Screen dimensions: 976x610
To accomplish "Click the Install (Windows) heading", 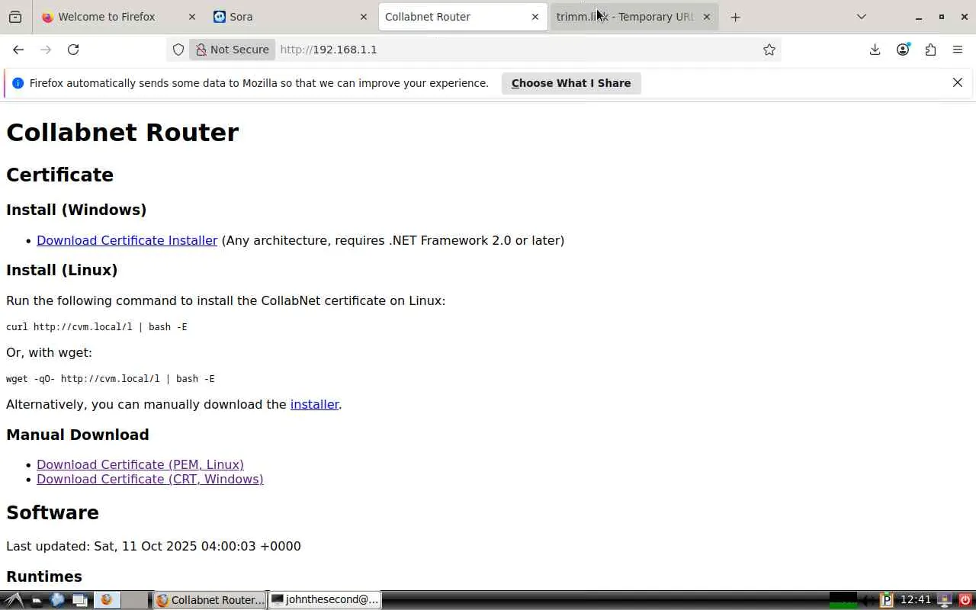I will point(76,210).
